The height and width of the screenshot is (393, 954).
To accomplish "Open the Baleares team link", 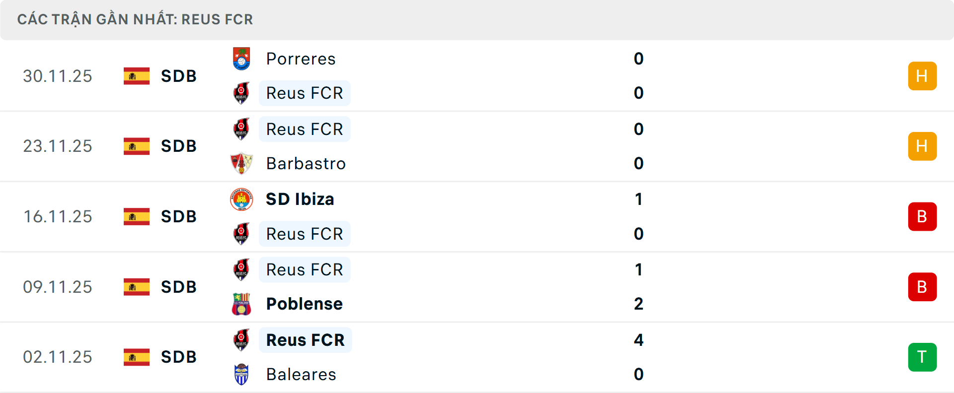I will (x=301, y=374).
